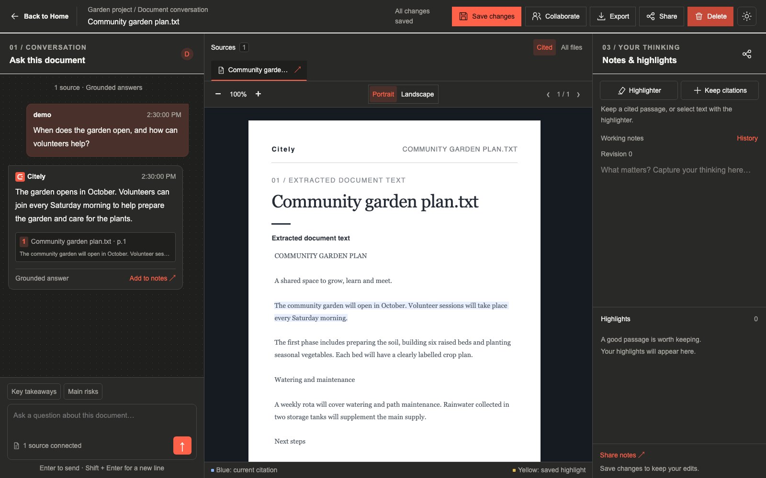
Task: Click the share icon in Notes panel header
Action: coord(746,54)
